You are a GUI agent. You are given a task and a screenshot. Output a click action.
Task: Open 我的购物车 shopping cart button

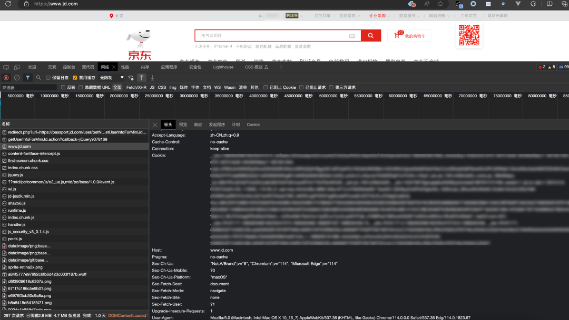click(410, 36)
